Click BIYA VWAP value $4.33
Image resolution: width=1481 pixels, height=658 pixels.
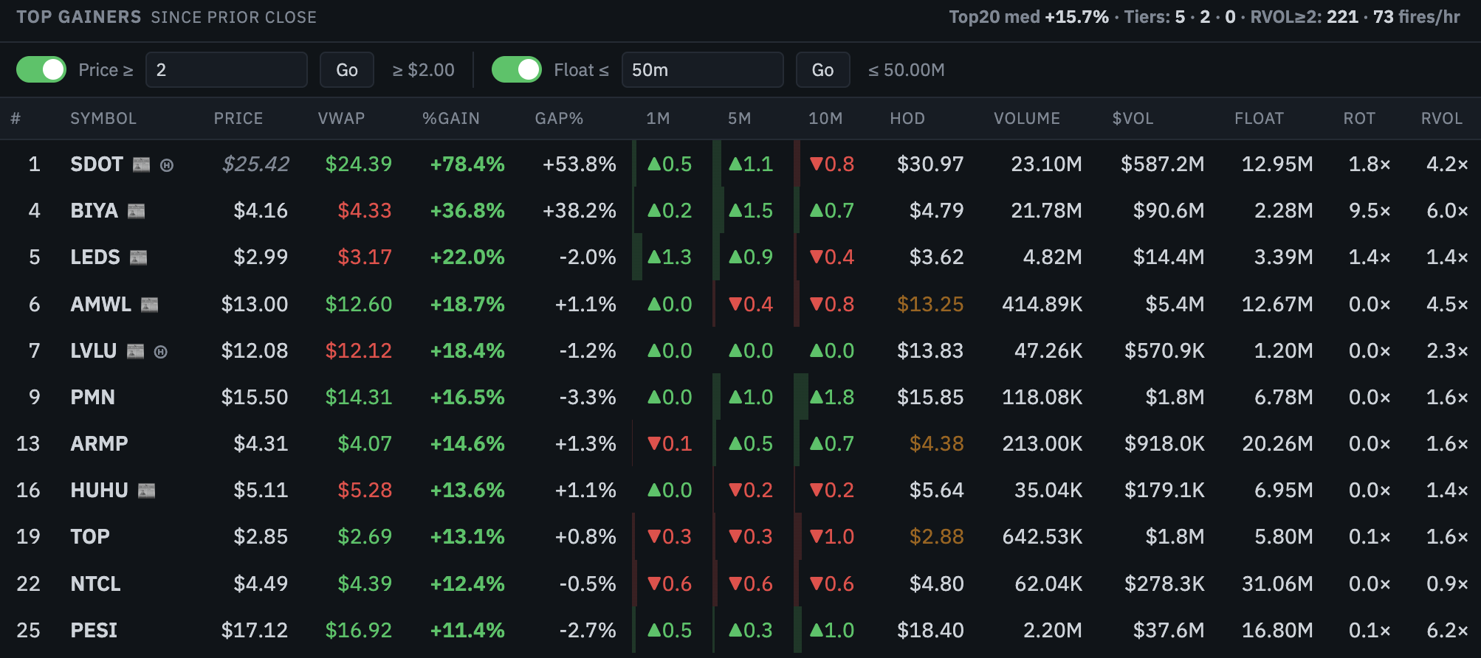[x=364, y=211]
